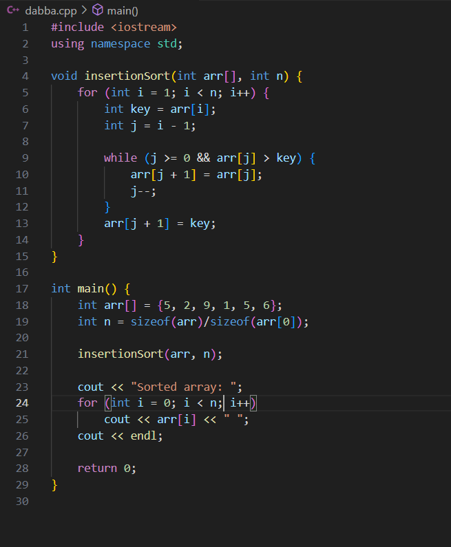Place cursor on "#include <iostream>"
The height and width of the screenshot is (547, 451).
pos(114,28)
